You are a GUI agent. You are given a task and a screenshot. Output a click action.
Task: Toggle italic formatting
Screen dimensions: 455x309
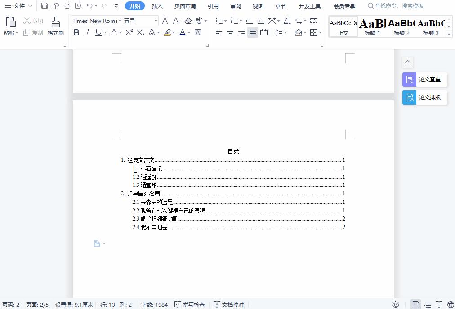[87, 32]
